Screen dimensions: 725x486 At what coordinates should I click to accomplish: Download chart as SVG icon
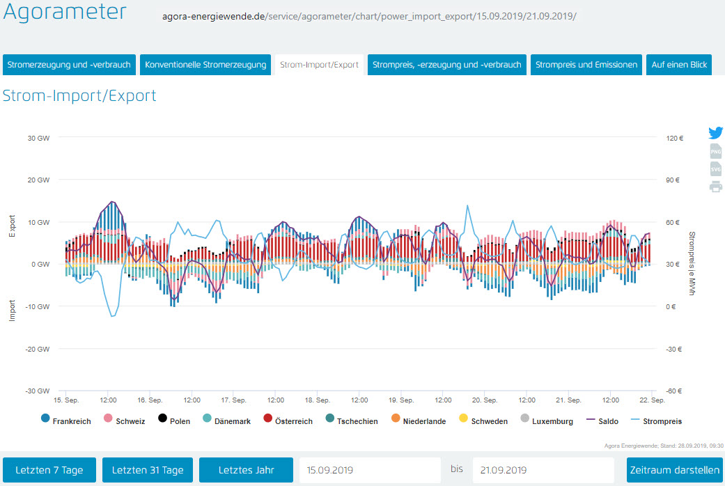tap(715, 168)
